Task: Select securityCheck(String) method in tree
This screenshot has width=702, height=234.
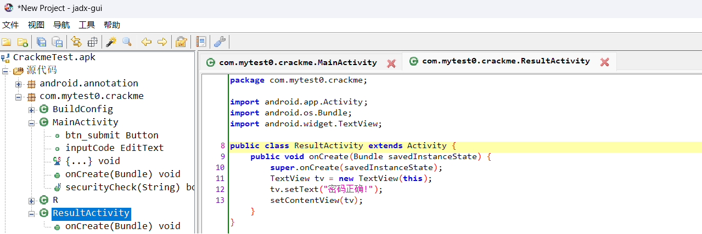Action: click(x=130, y=188)
